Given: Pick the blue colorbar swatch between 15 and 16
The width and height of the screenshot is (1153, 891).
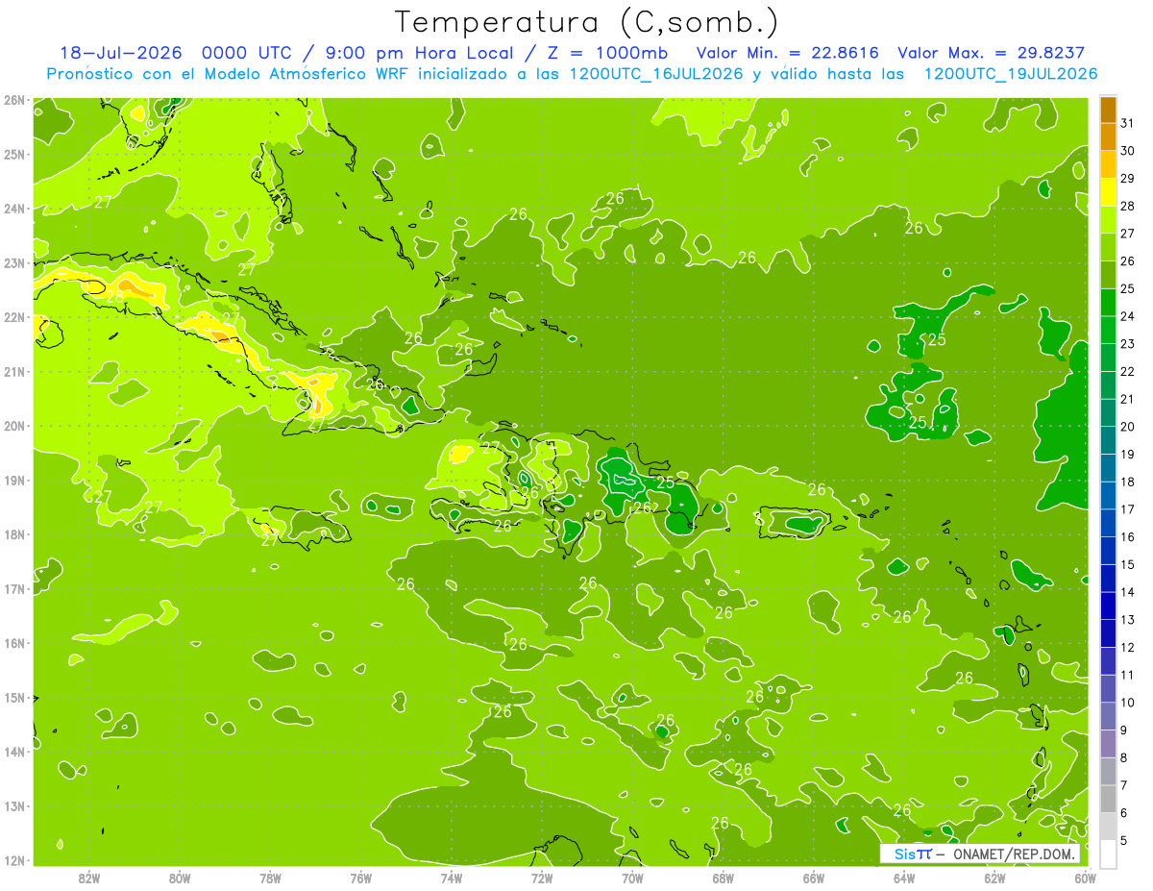Looking at the screenshot, I should click(x=1108, y=551).
